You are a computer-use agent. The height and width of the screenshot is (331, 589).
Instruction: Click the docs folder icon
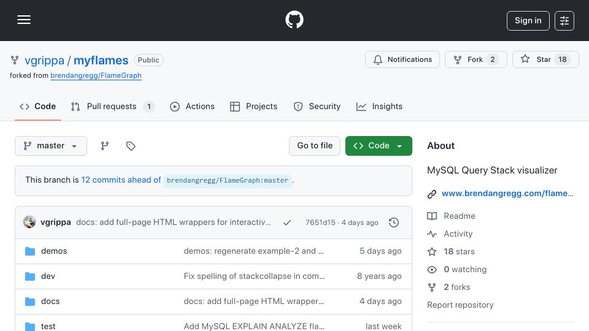coord(30,302)
